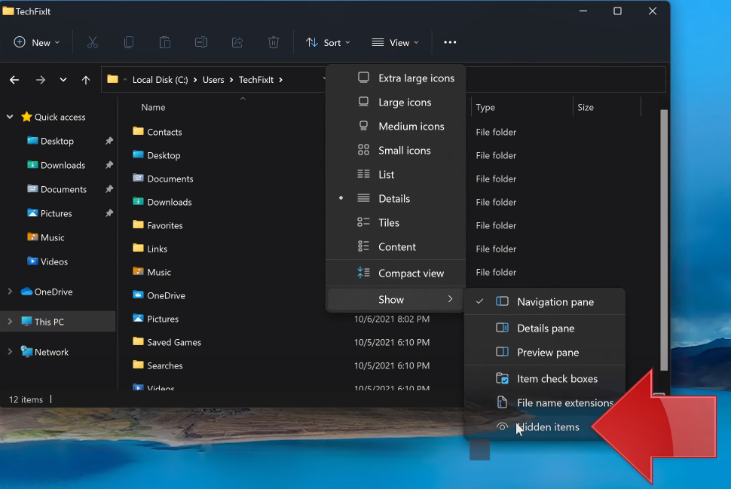The image size is (731, 489).
Task: Select Details view radio option
Action: (x=396, y=199)
